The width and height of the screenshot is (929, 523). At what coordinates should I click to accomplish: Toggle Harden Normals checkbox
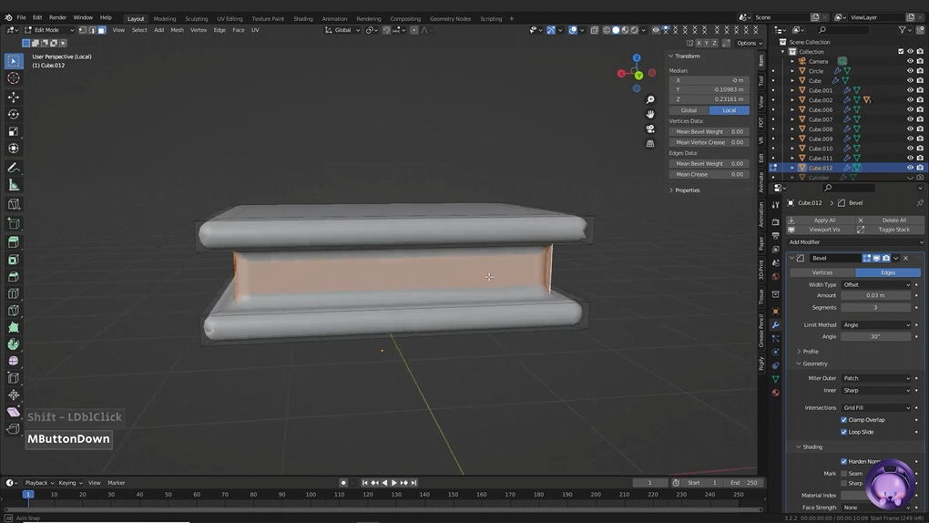tap(843, 461)
